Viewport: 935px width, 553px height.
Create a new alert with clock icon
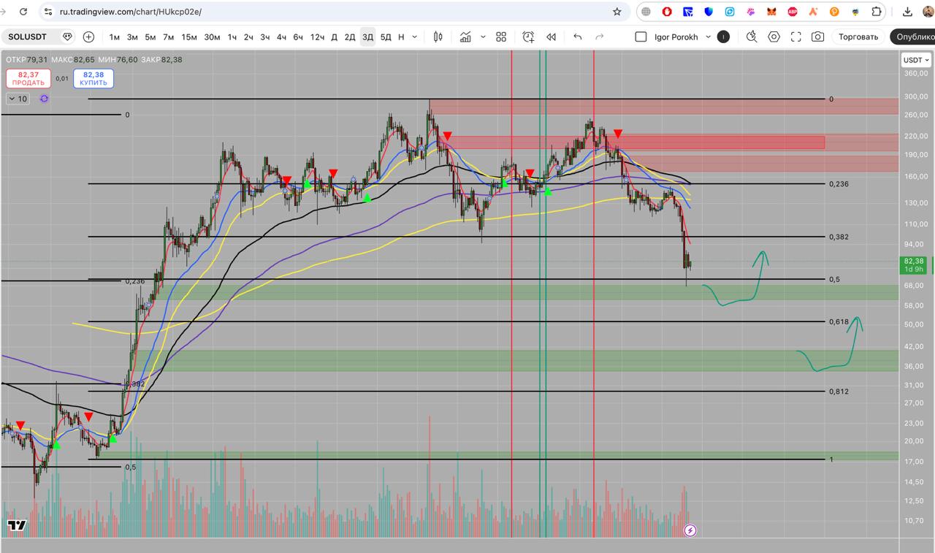pyautogui.click(x=528, y=37)
